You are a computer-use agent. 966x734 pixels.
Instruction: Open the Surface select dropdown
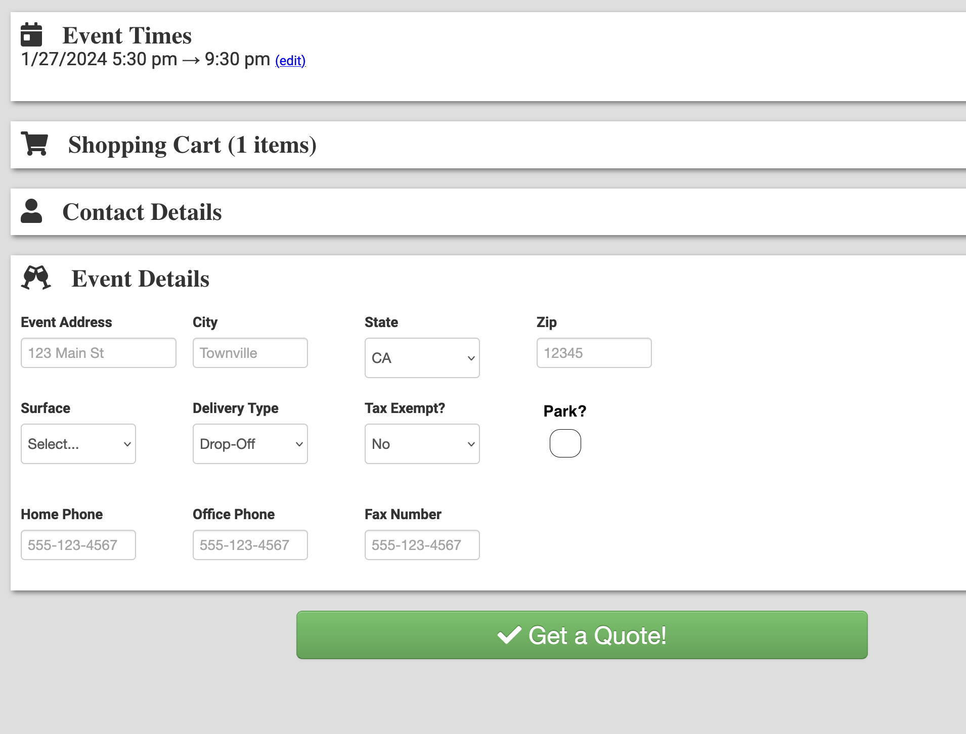tap(78, 444)
